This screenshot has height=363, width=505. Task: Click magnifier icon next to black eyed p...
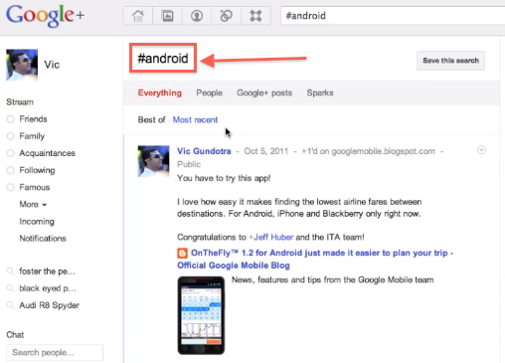[x=11, y=288]
